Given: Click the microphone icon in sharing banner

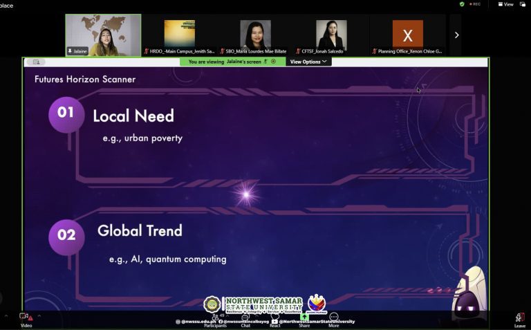Looking at the screenshot, I should tap(265, 62).
